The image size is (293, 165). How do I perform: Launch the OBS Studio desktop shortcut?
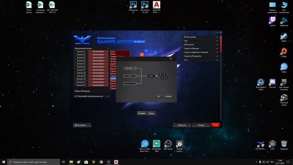coord(168,145)
